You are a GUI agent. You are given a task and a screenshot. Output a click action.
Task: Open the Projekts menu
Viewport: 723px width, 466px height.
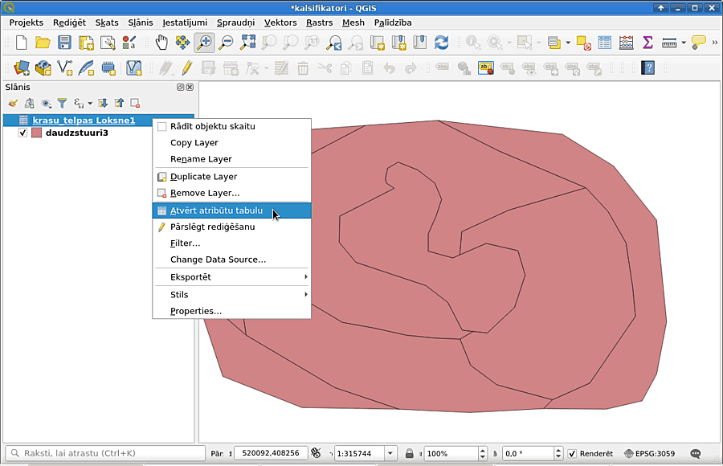point(27,22)
